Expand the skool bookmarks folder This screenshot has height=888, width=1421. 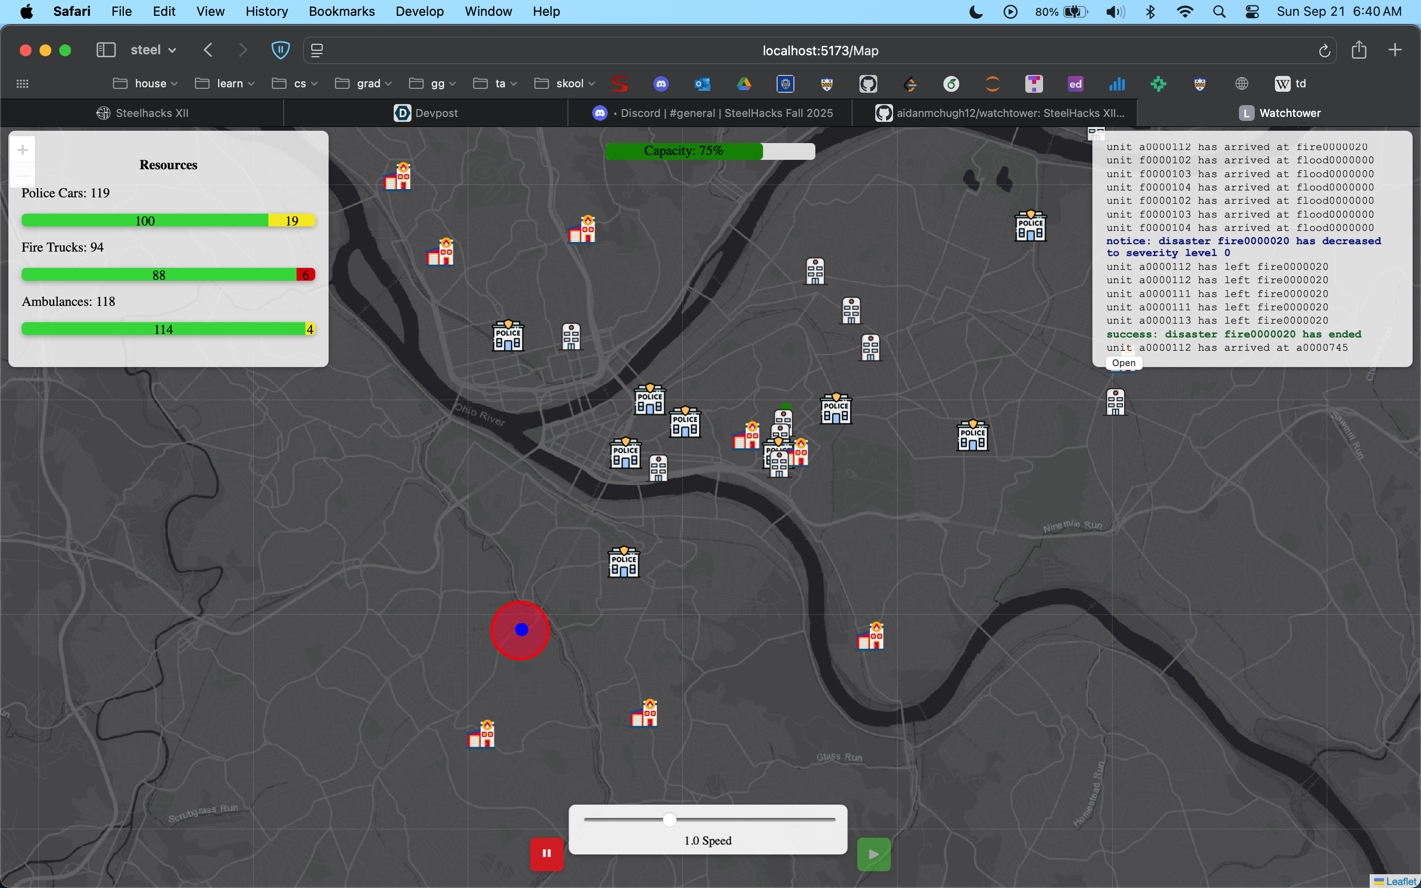[x=564, y=83]
